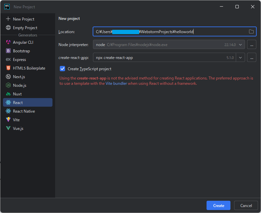Click the Create button

click(x=218, y=205)
